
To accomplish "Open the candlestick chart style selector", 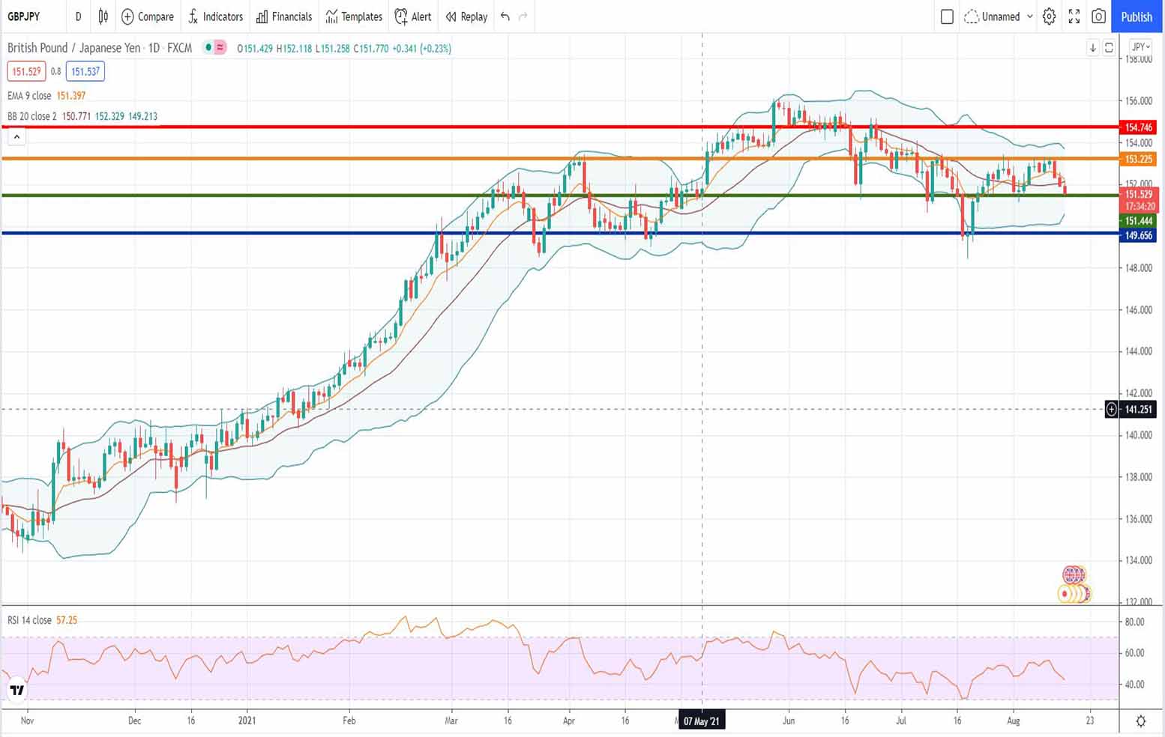I will 103,16.
